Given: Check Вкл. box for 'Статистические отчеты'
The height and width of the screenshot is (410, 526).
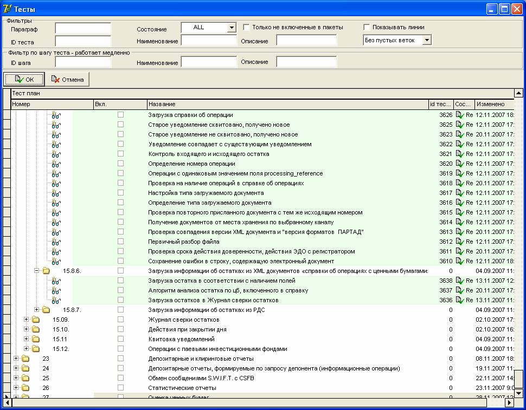Looking at the screenshot, I should (x=121, y=388).
